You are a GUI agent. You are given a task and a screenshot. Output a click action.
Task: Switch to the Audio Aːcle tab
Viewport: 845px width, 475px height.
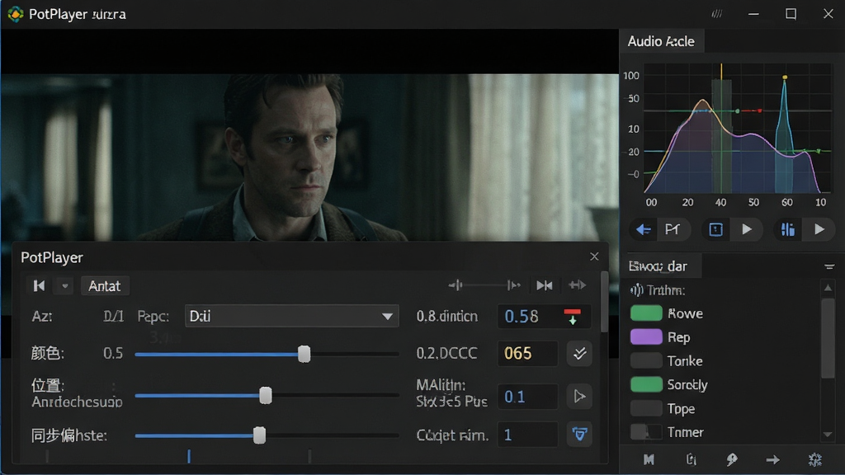pos(661,41)
